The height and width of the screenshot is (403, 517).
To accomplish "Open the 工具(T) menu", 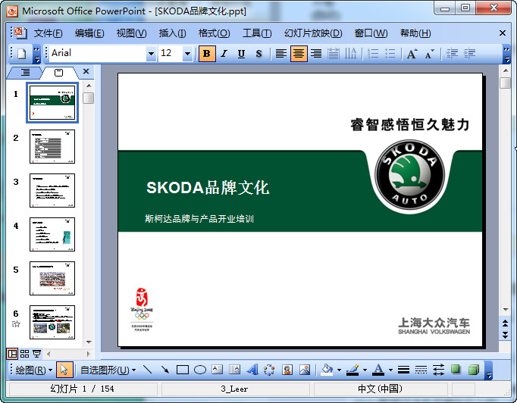I will (257, 33).
